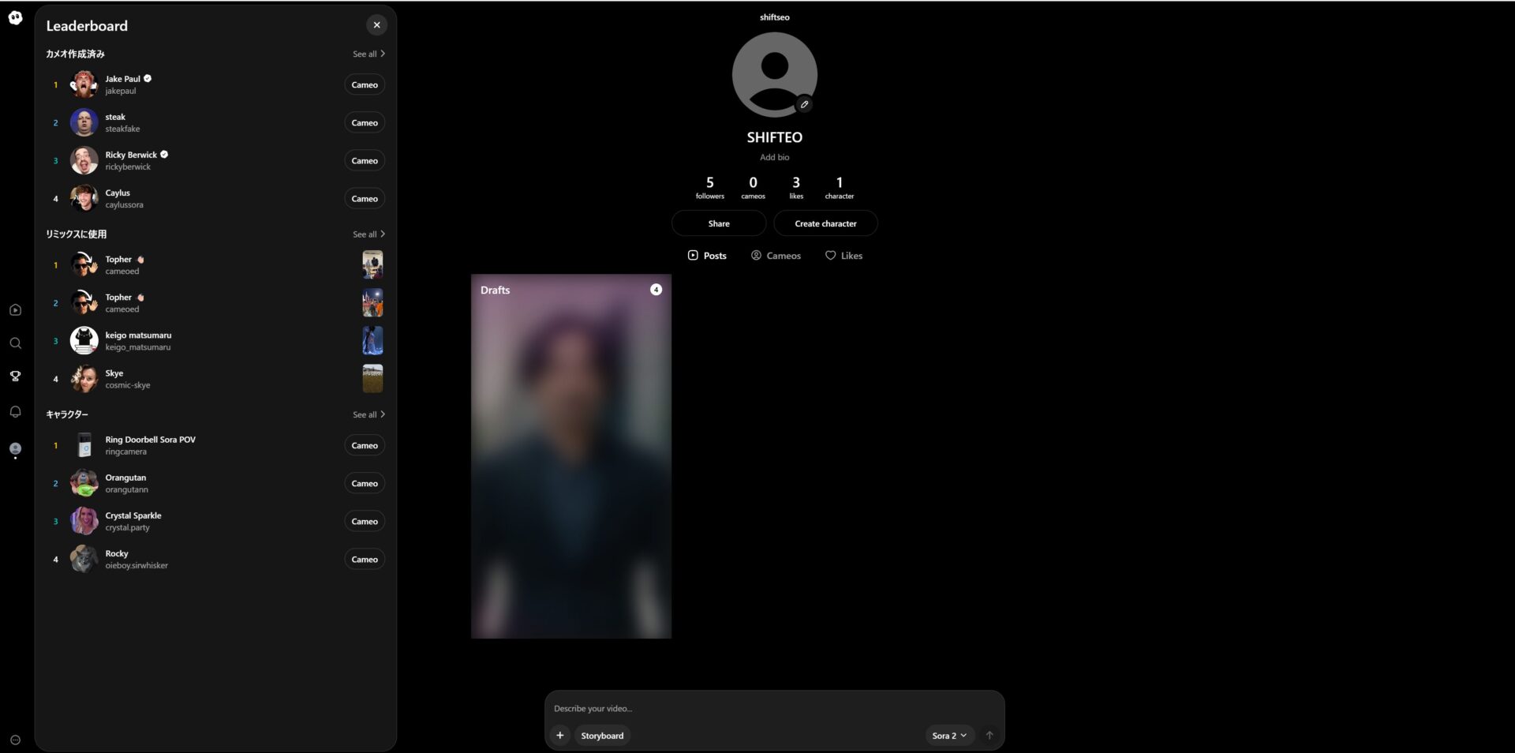Viewport: 1515px width, 753px height.
Task: Open the video feed icon in sidebar
Action: pos(15,310)
